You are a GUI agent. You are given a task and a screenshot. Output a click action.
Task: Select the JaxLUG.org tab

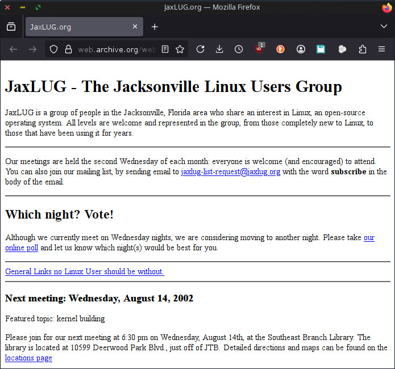84,27
